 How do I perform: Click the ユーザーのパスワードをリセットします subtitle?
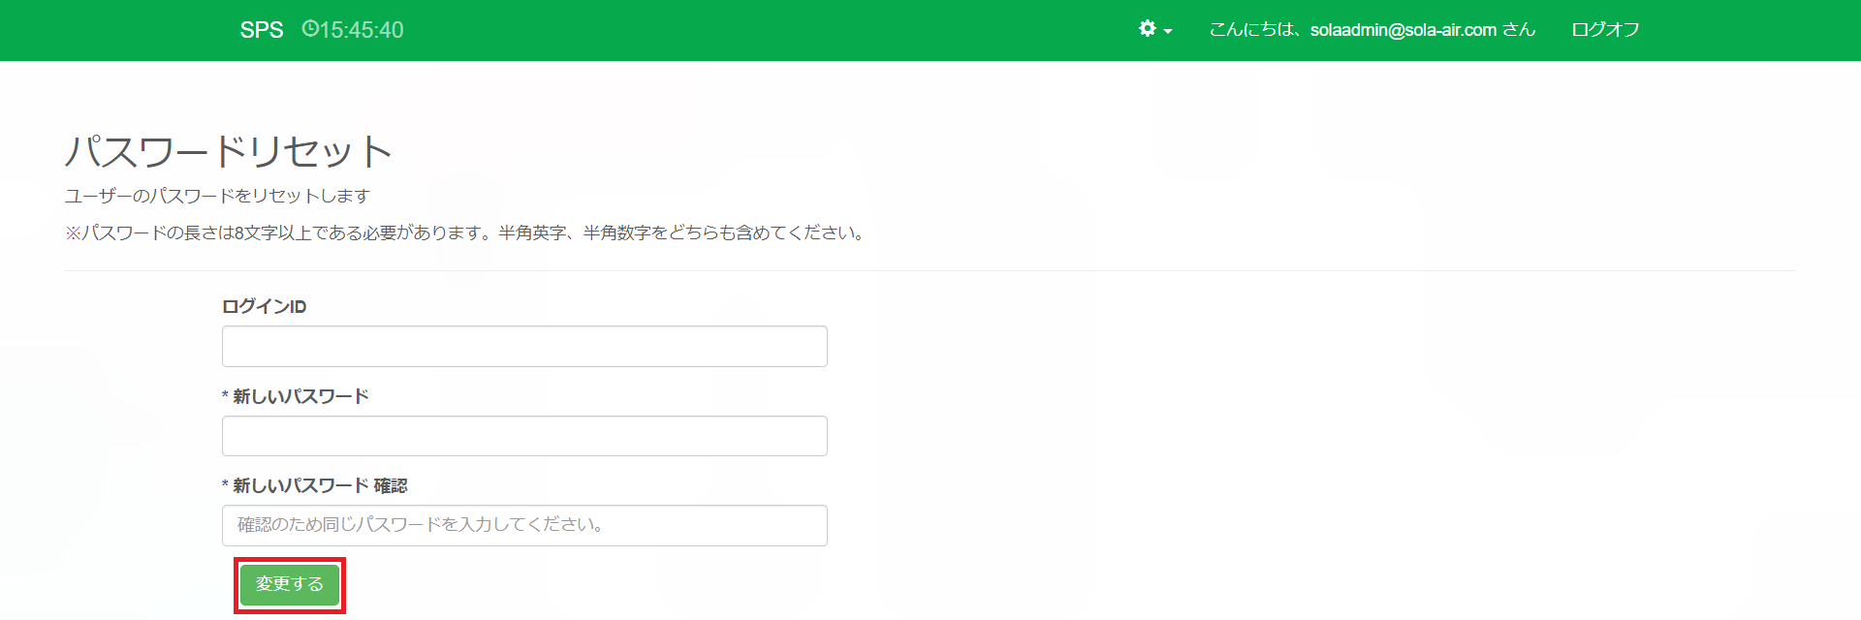pos(217,196)
